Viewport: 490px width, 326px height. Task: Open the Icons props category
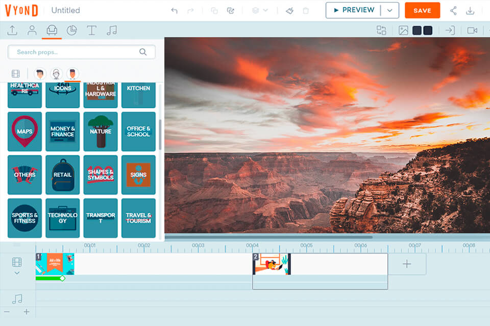pyautogui.click(x=62, y=95)
